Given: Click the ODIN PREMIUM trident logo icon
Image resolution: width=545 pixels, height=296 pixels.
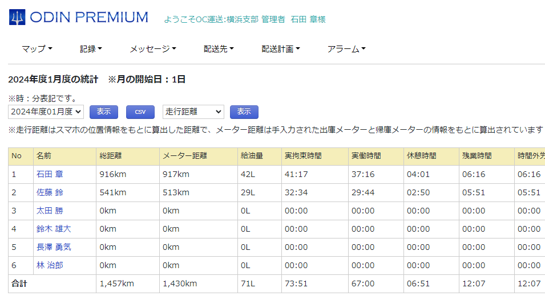Looking at the screenshot, I should click(17, 18).
